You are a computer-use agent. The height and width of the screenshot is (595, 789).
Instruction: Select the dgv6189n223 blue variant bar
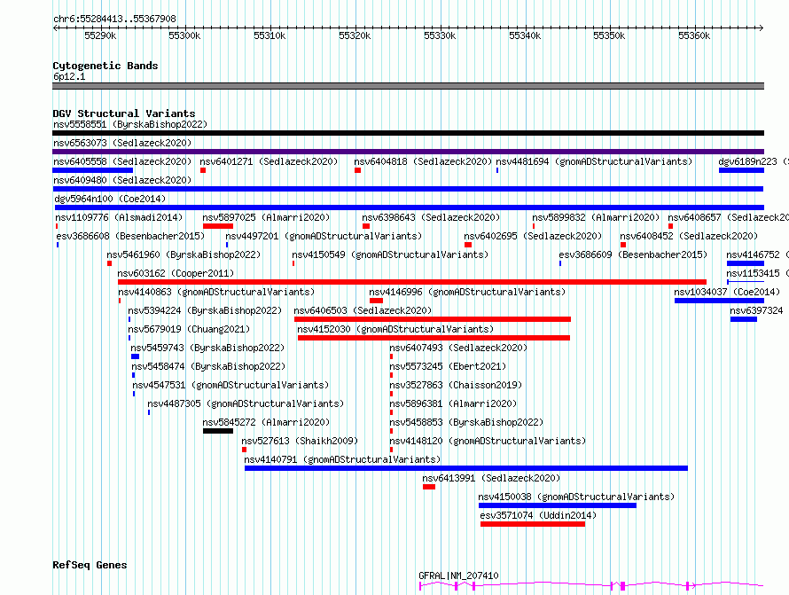[x=742, y=170]
